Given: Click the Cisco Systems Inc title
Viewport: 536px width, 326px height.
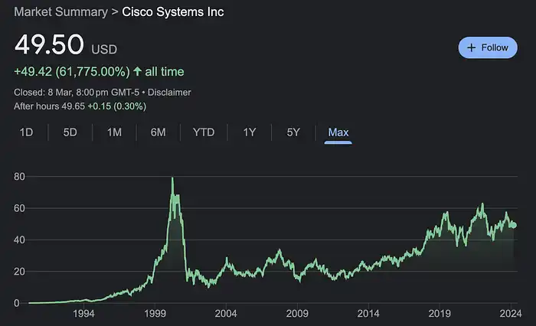Looking at the screenshot, I should click(x=173, y=12).
